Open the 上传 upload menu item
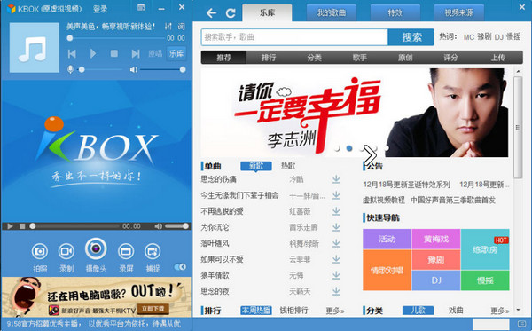 click(497, 58)
